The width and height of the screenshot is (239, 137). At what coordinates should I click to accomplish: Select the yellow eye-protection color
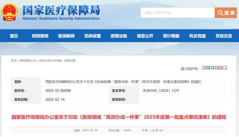click(x=204, y=68)
